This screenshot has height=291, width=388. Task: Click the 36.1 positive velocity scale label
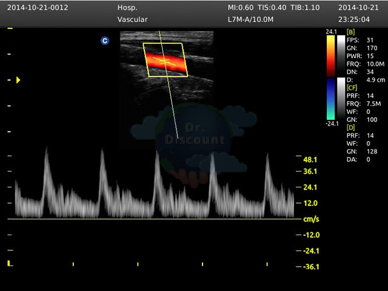[x=310, y=171]
